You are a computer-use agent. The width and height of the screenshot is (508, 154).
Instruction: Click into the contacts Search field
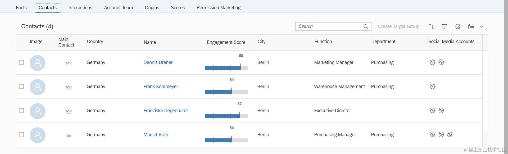pos(329,26)
